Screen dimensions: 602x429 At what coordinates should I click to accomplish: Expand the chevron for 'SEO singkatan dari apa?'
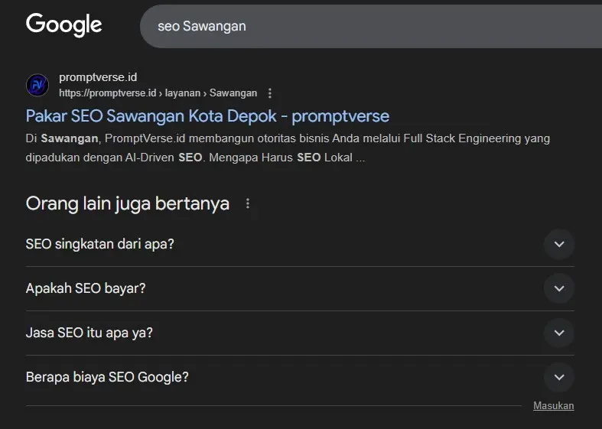pos(558,245)
